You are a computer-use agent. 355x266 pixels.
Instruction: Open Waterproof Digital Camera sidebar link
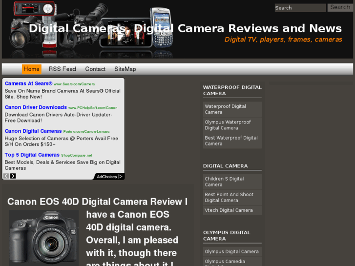[x=232, y=109]
